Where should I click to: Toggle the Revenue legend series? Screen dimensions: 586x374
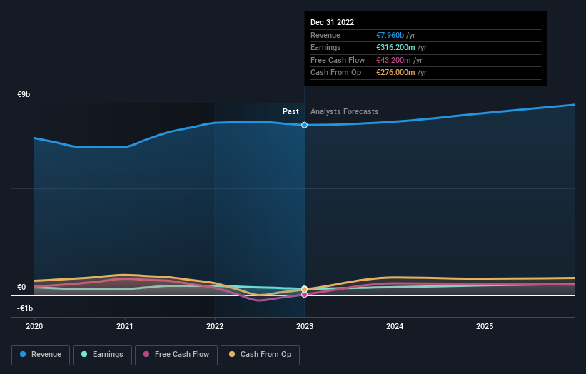coord(41,355)
